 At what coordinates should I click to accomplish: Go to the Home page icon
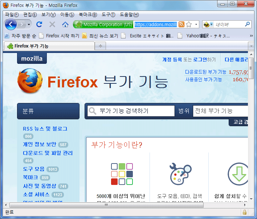click(x=65, y=25)
